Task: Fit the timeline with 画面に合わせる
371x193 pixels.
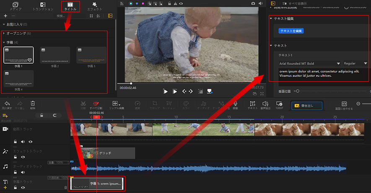Action: click(x=344, y=106)
